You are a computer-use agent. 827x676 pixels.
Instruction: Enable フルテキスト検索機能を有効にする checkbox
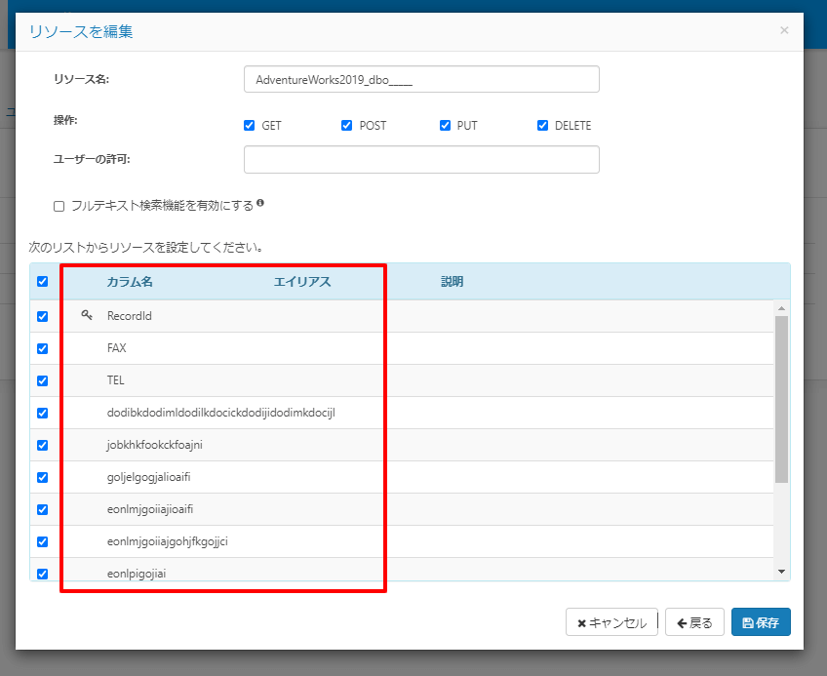click(59, 206)
